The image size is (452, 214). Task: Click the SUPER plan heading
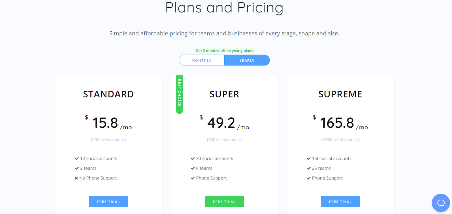pos(224,94)
